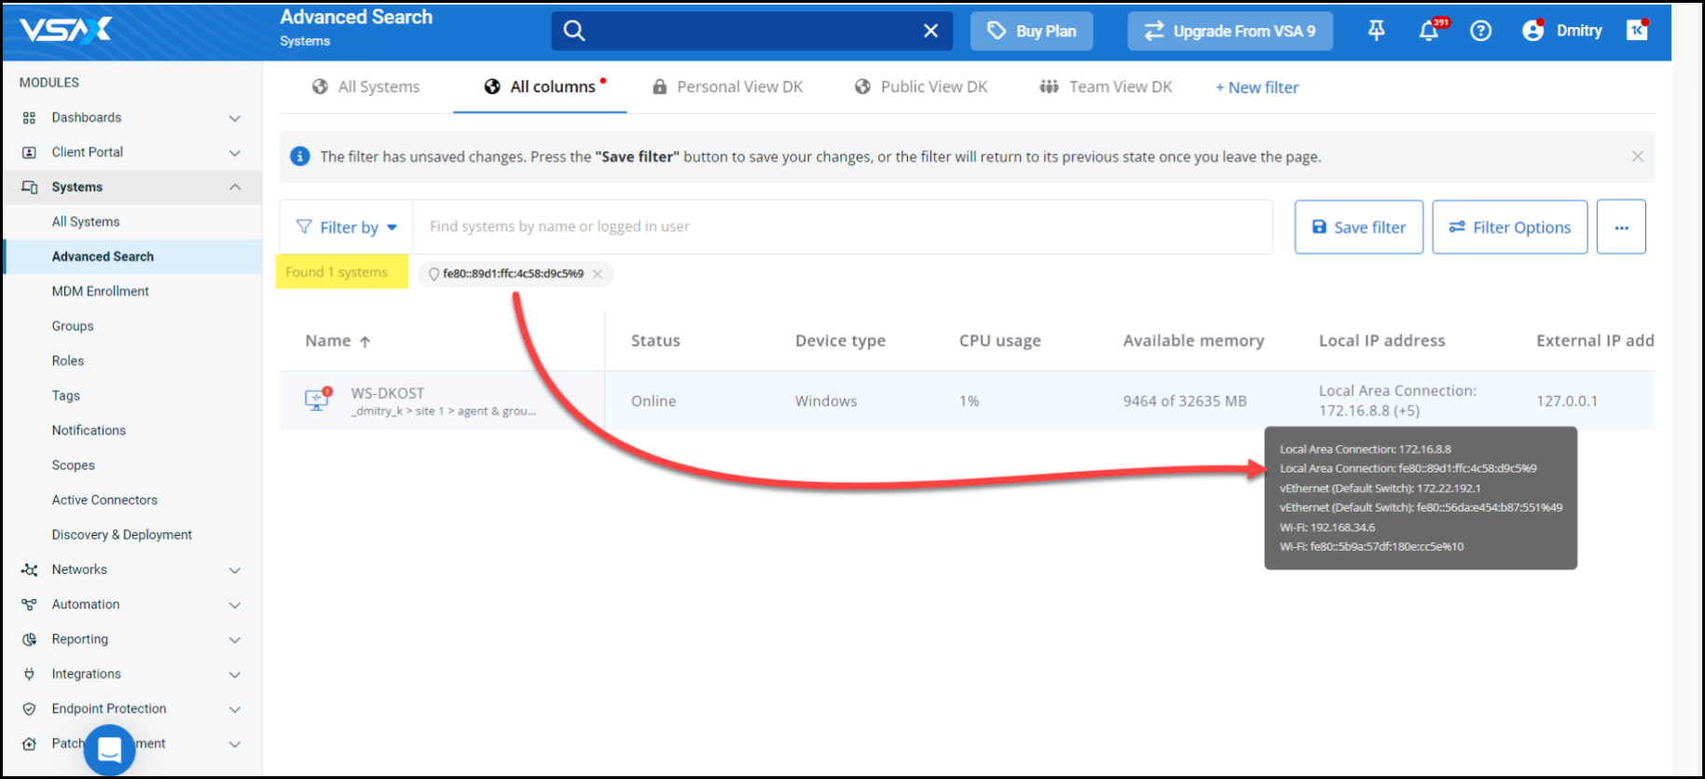Open the help question mark icon
Image resolution: width=1705 pixels, height=779 pixels.
coord(1480,31)
